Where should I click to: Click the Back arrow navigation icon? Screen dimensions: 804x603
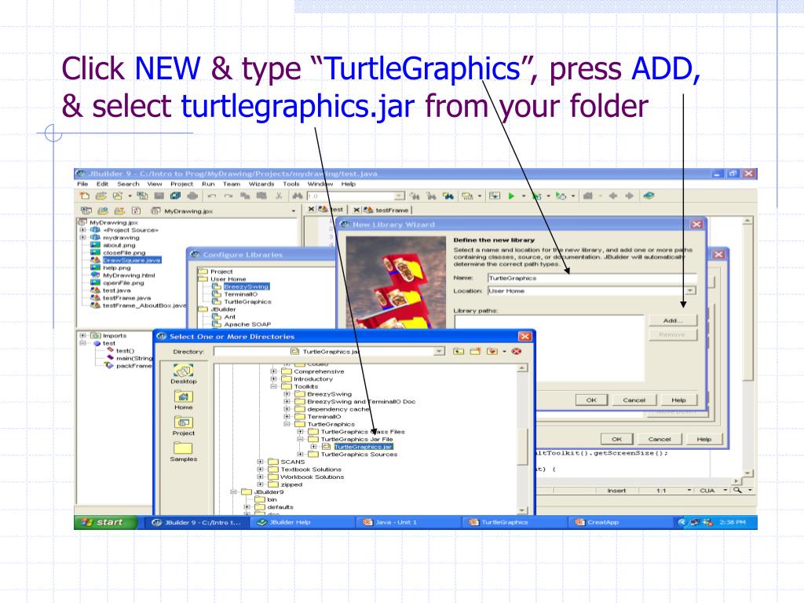click(x=612, y=196)
